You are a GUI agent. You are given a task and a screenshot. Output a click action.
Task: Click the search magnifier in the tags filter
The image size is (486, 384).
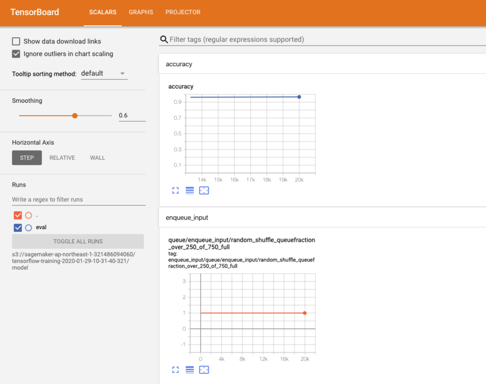(x=163, y=39)
